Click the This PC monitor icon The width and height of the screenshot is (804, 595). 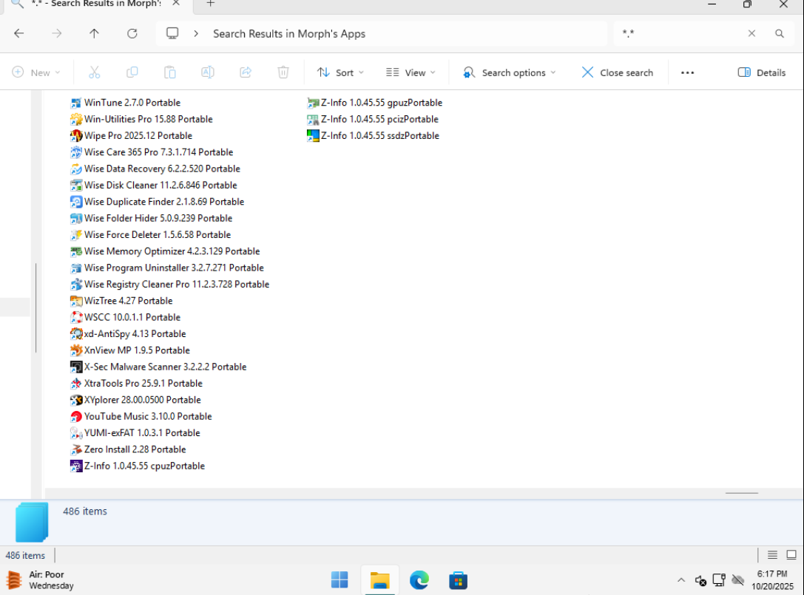coord(172,33)
